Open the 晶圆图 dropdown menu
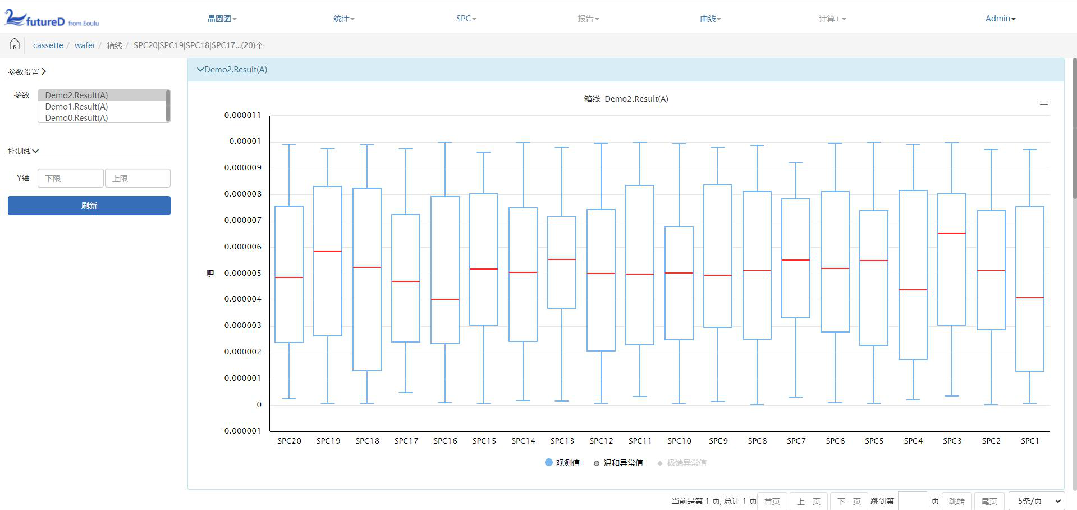 click(222, 19)
